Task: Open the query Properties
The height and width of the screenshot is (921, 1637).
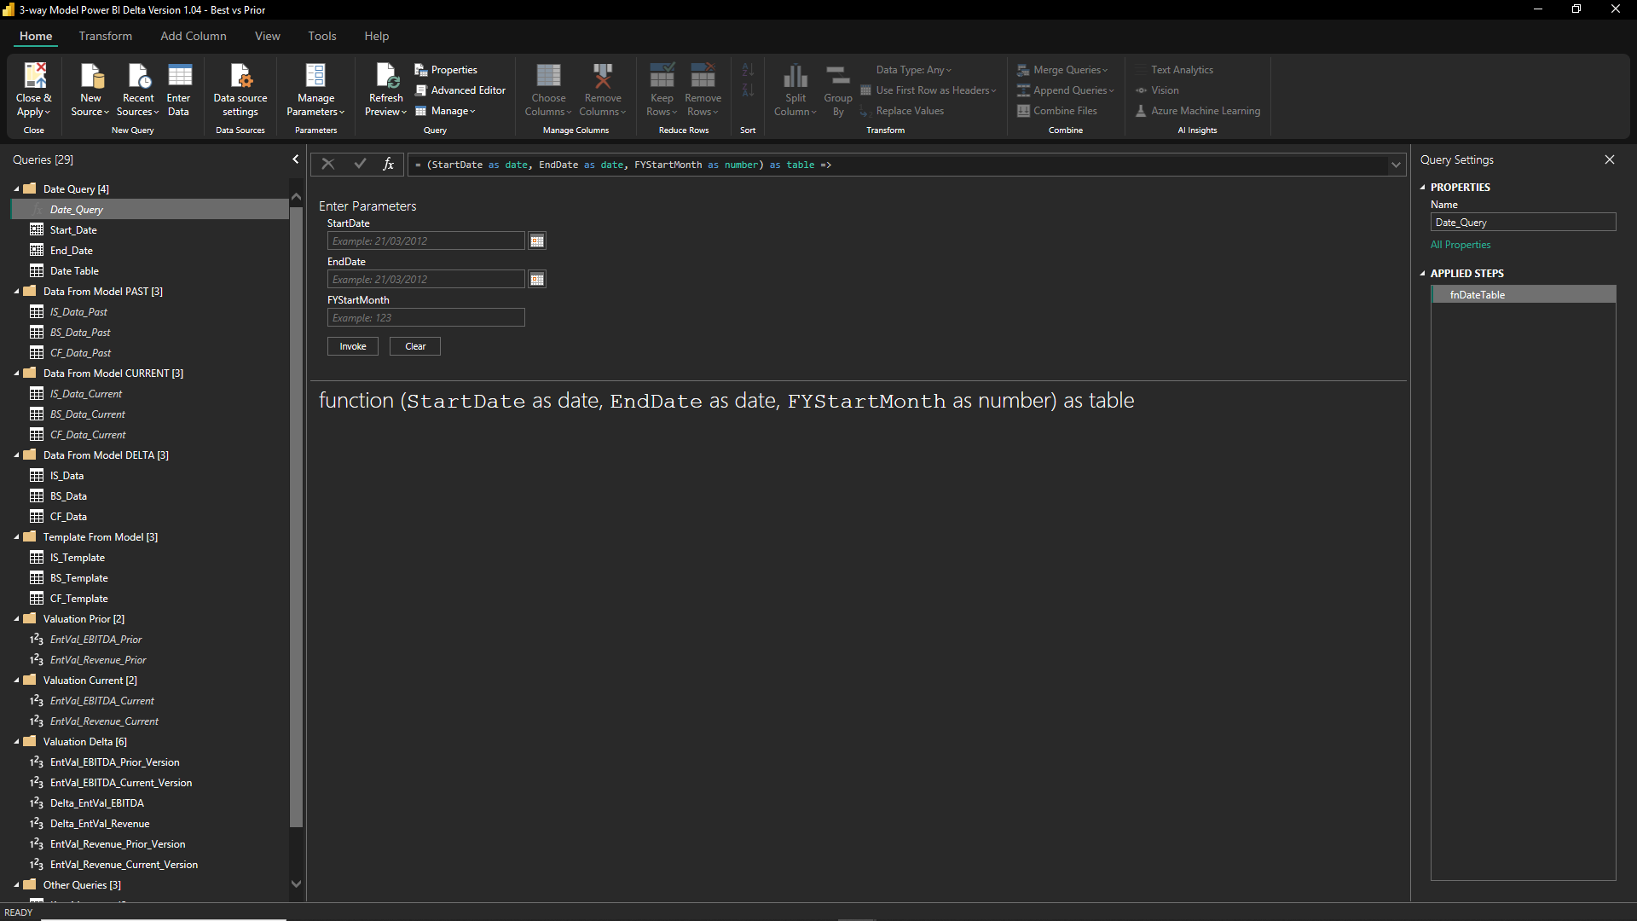Action: pos(446,70)
